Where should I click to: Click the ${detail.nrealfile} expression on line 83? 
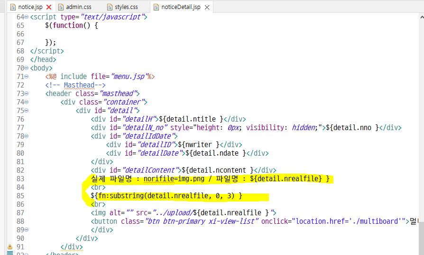coord(286,179)
